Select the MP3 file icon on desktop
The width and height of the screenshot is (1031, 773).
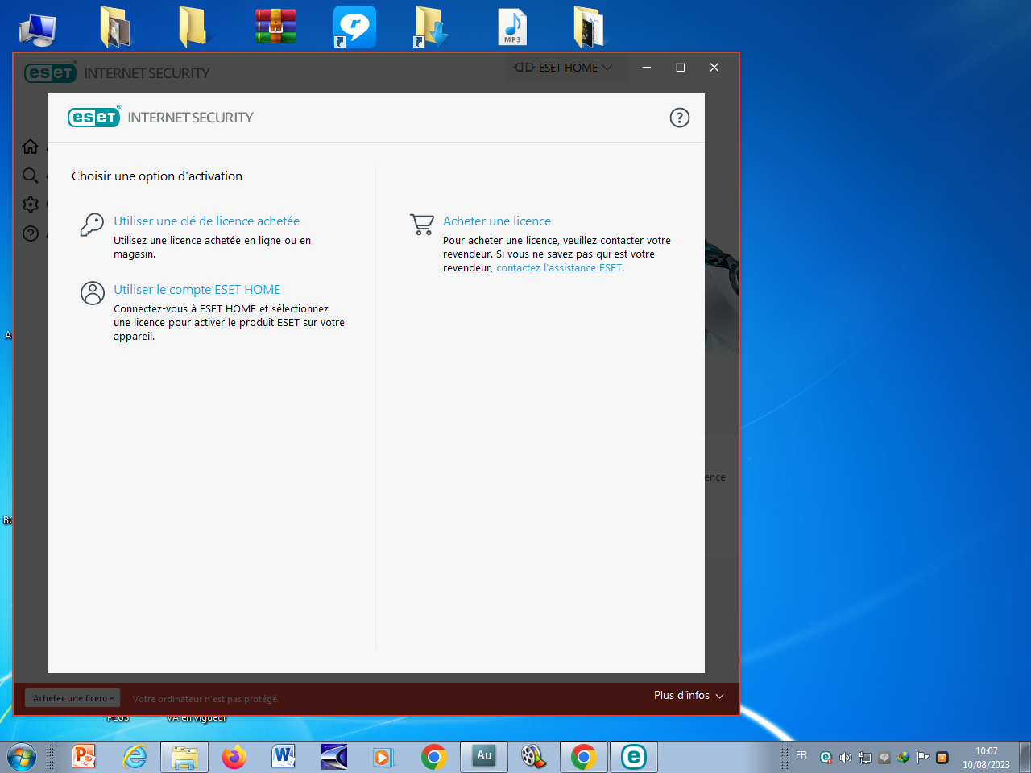pos(512,27)
